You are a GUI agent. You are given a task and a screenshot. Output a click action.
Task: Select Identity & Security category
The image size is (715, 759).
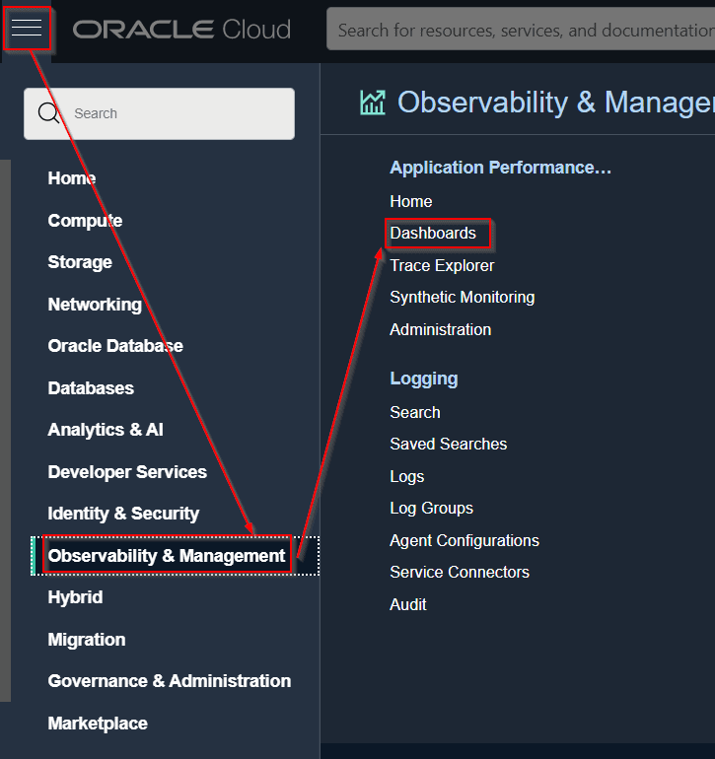tap(123, 514)
